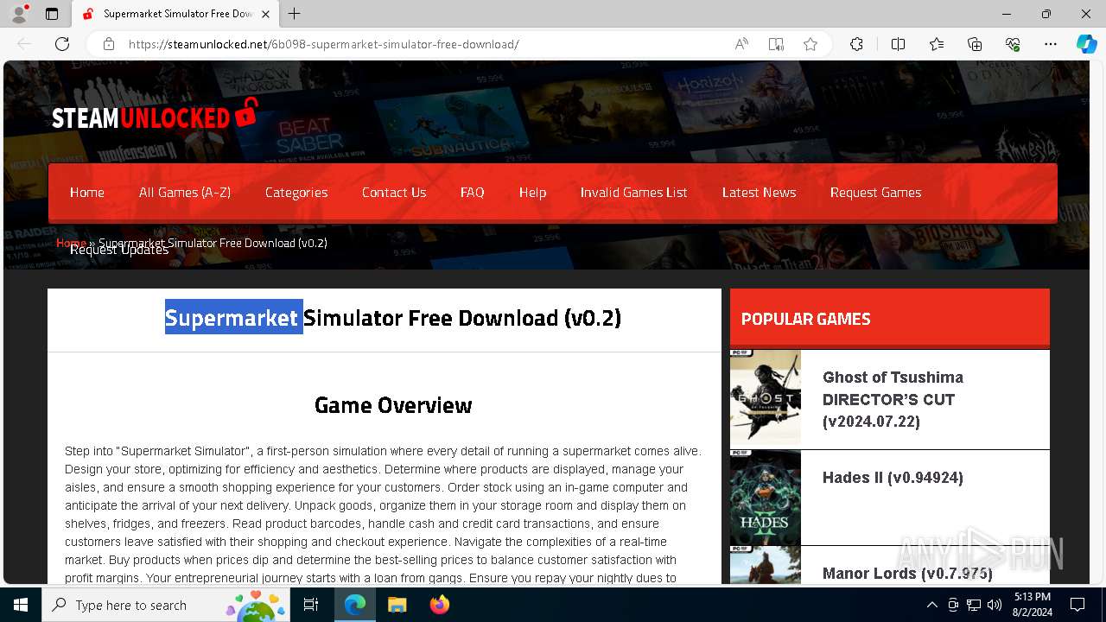Open the Help menu item
Screen dimensions: 1106x622
pos(532,193)
